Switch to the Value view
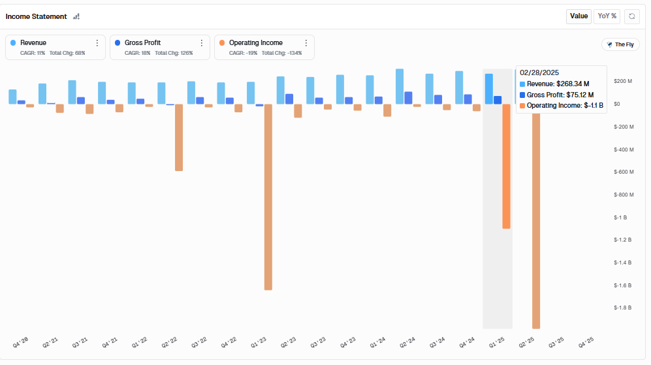Image resolution: width=651 pixels, height=365 pixels. (579, 16)
